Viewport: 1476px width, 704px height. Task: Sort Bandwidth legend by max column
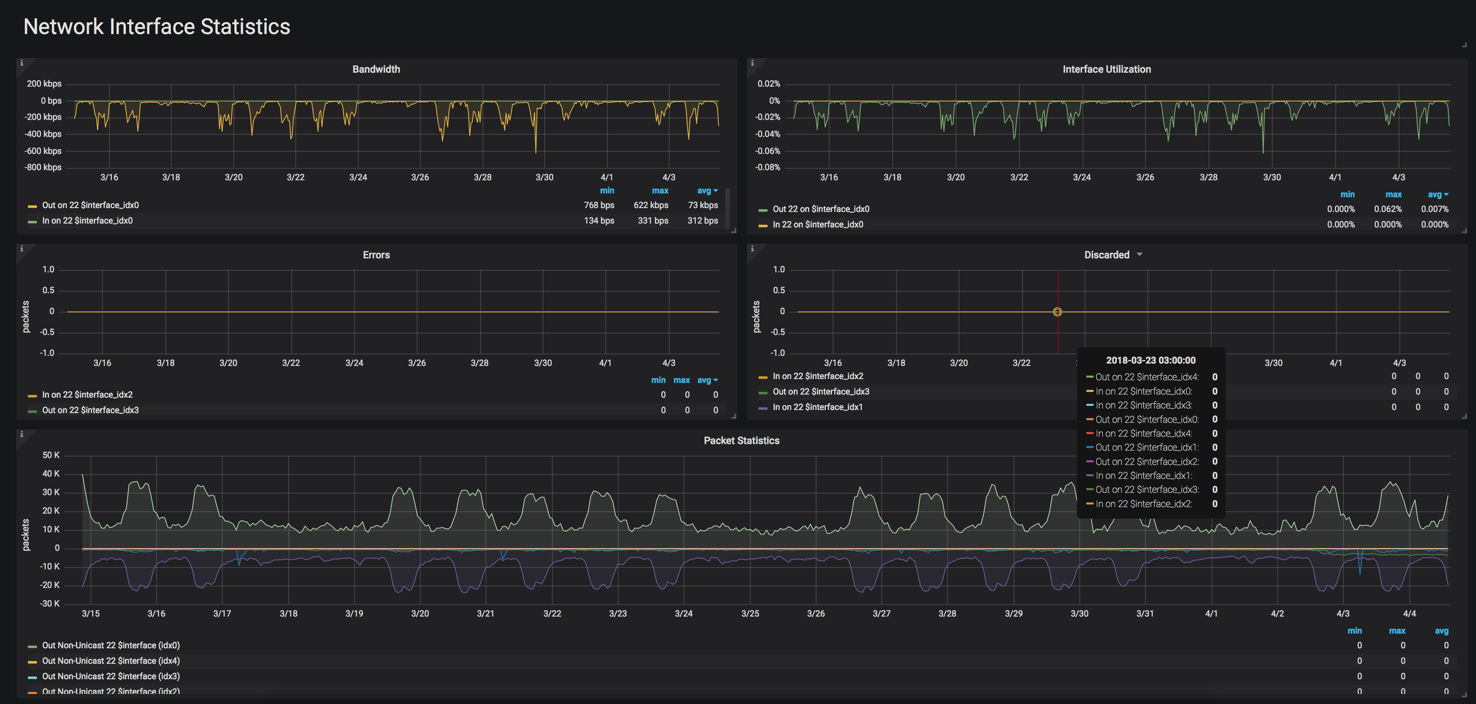(x=660, y=191)
